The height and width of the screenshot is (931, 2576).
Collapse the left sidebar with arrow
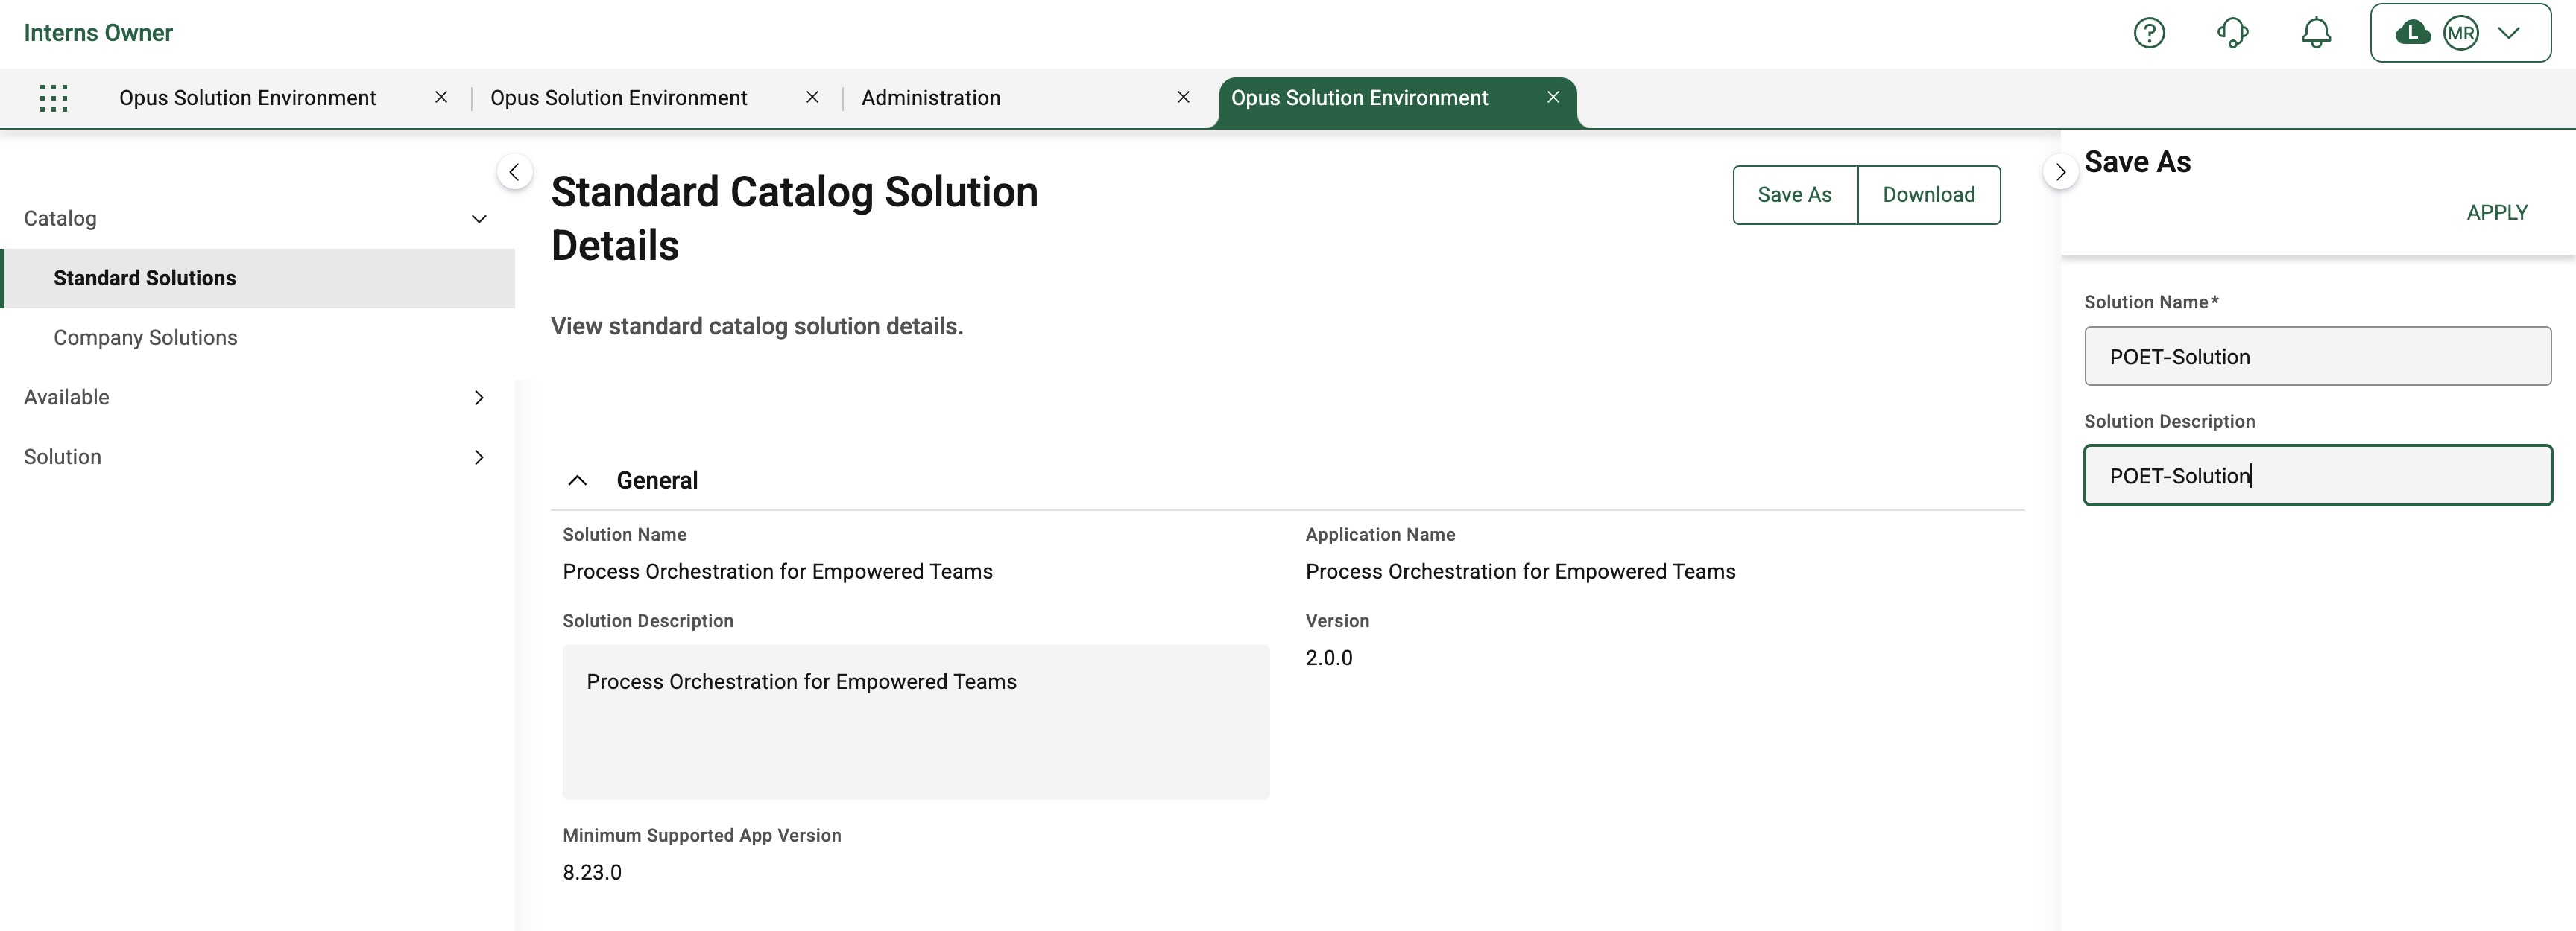514,172
